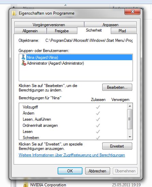This screenshot has width=152, height=187.
Task: Click the permissions list scroll-down arrow
Action: tap(130, 137)
